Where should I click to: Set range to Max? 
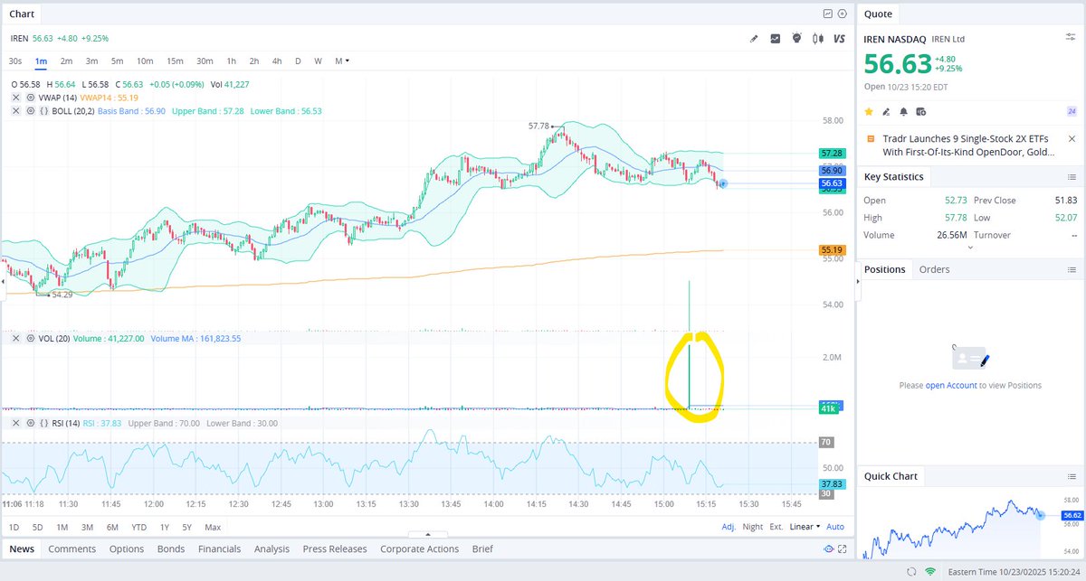[x=213, y=526]
